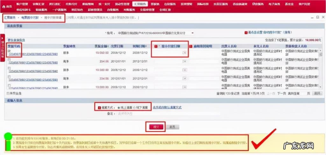Open the 代收代付 top menu
This screenshot has width=326, height=155.
71,4
